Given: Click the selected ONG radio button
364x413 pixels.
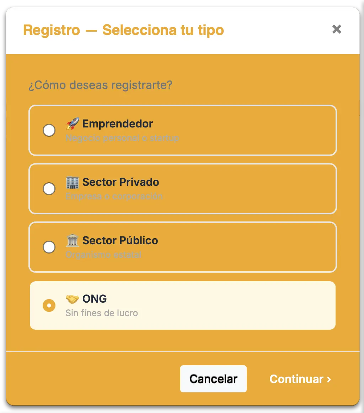Looking at the screenshot, I should [49, 305].
